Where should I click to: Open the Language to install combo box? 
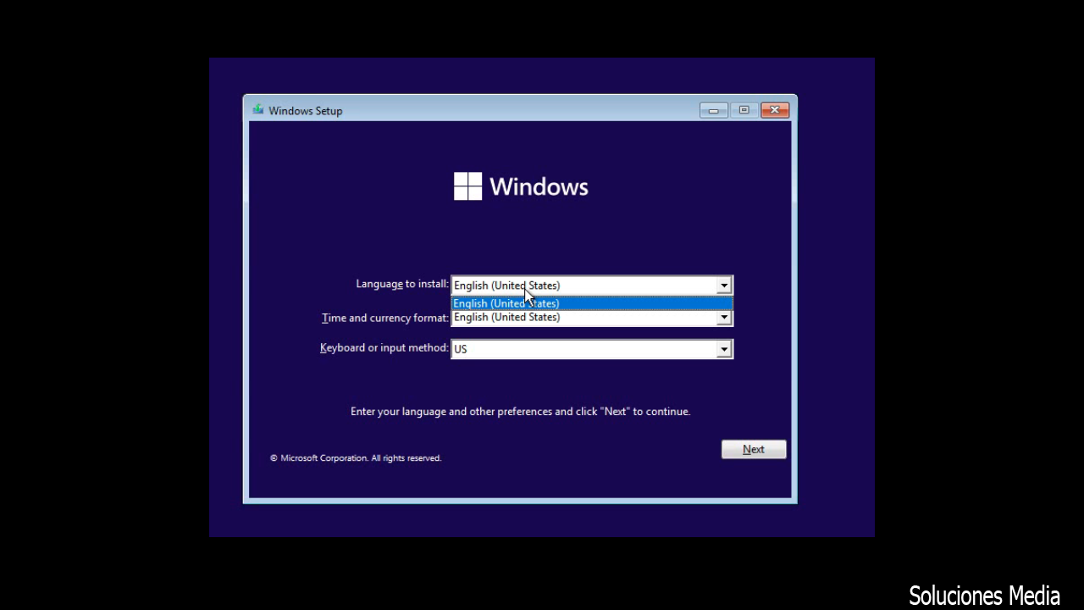pyautogui.click(x=591, y=286)
